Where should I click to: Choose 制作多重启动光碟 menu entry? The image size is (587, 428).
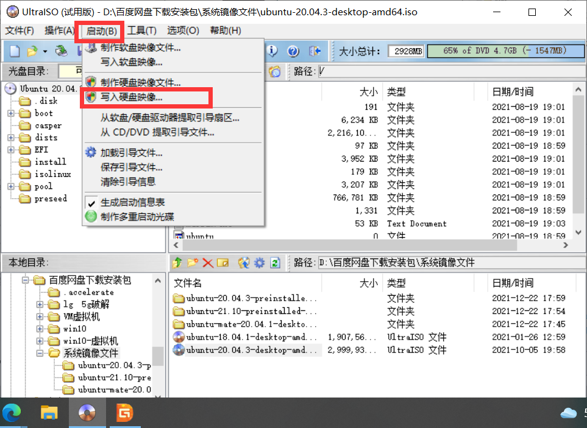[x=173, y=217]
